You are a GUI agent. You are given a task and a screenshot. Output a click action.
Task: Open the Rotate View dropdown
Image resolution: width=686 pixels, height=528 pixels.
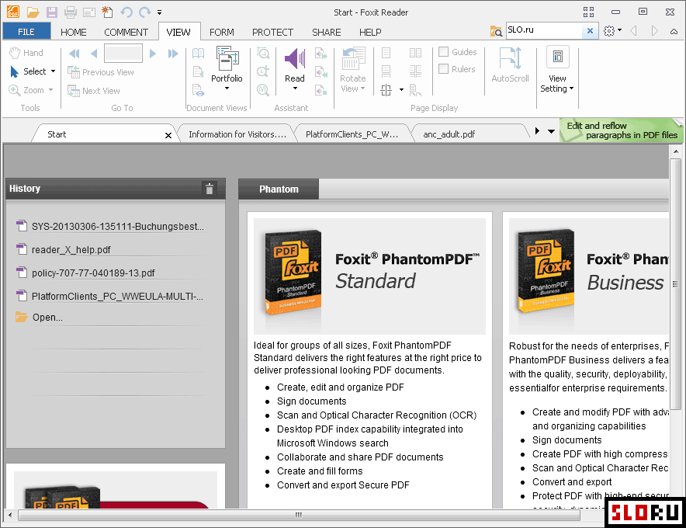352,70
